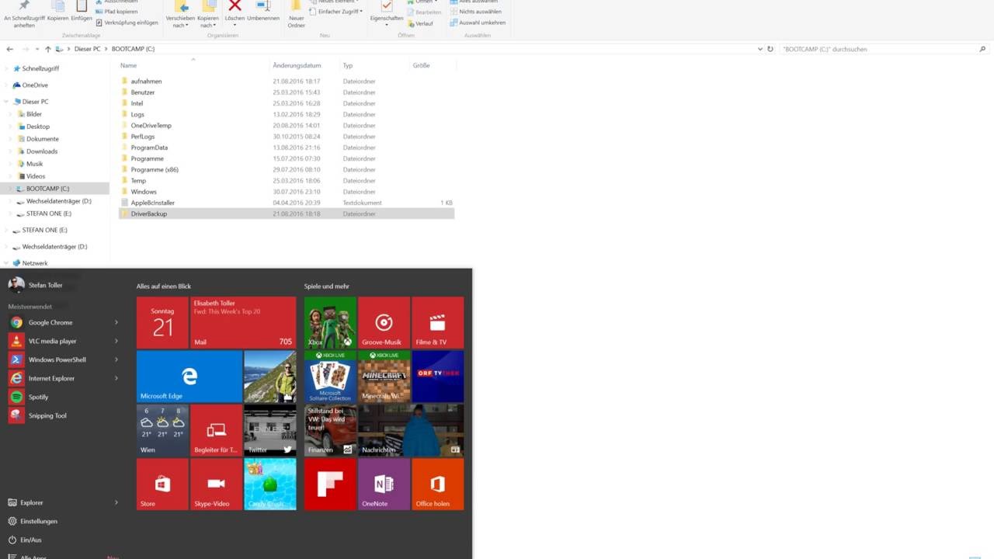The width and height of the screenshot is (994, 559).
Task: Open the photo tile with the hiker
Action: point(270,377)
